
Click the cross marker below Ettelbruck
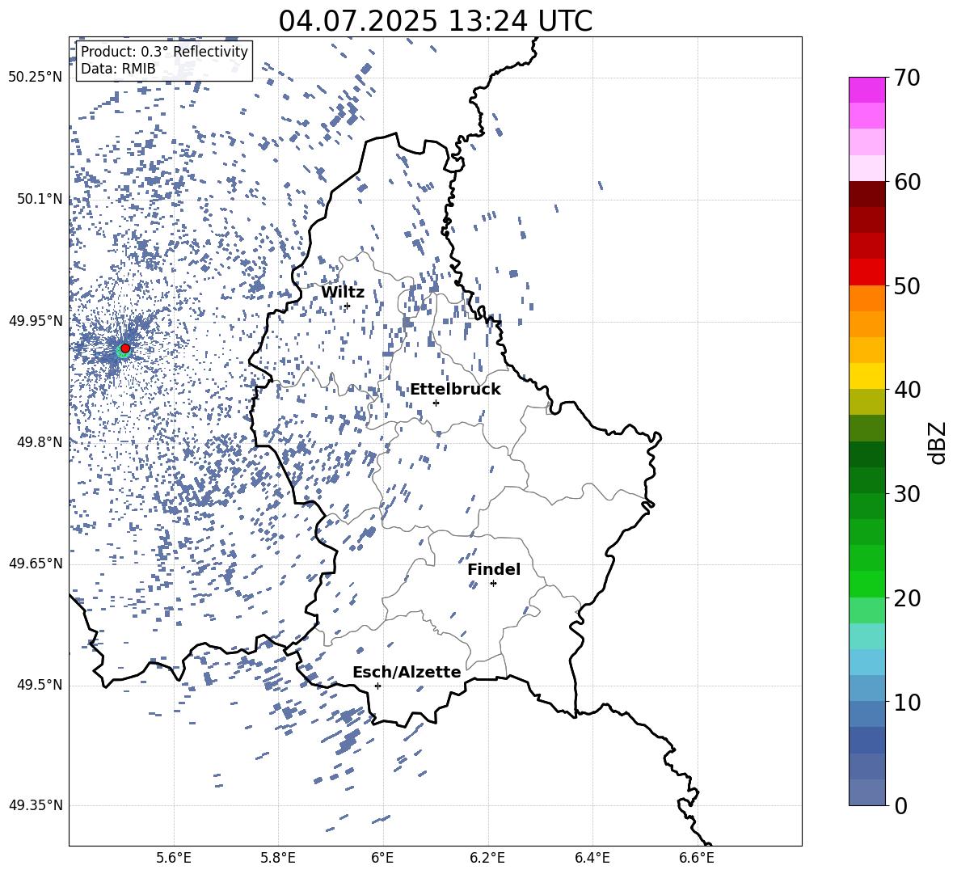coord(436,403)
